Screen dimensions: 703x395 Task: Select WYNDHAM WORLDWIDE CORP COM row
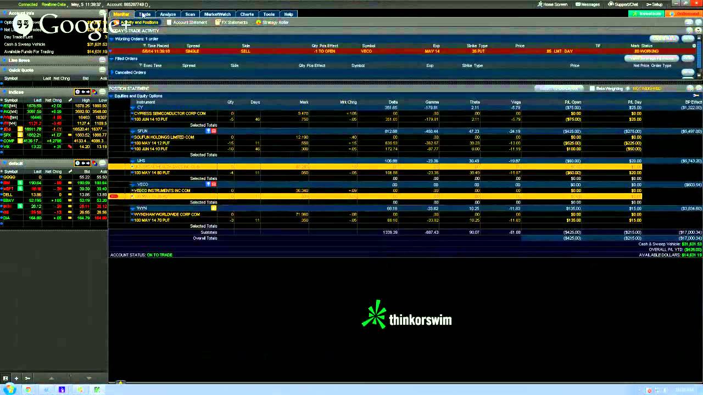[386, 215]
